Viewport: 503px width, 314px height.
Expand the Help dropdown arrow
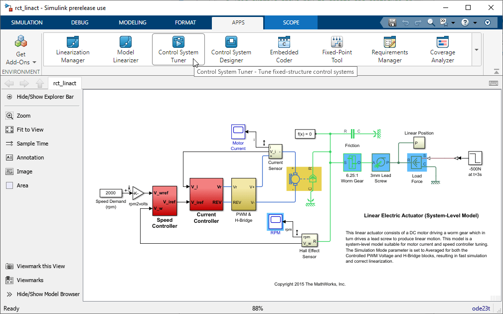(x=475, y=23)
